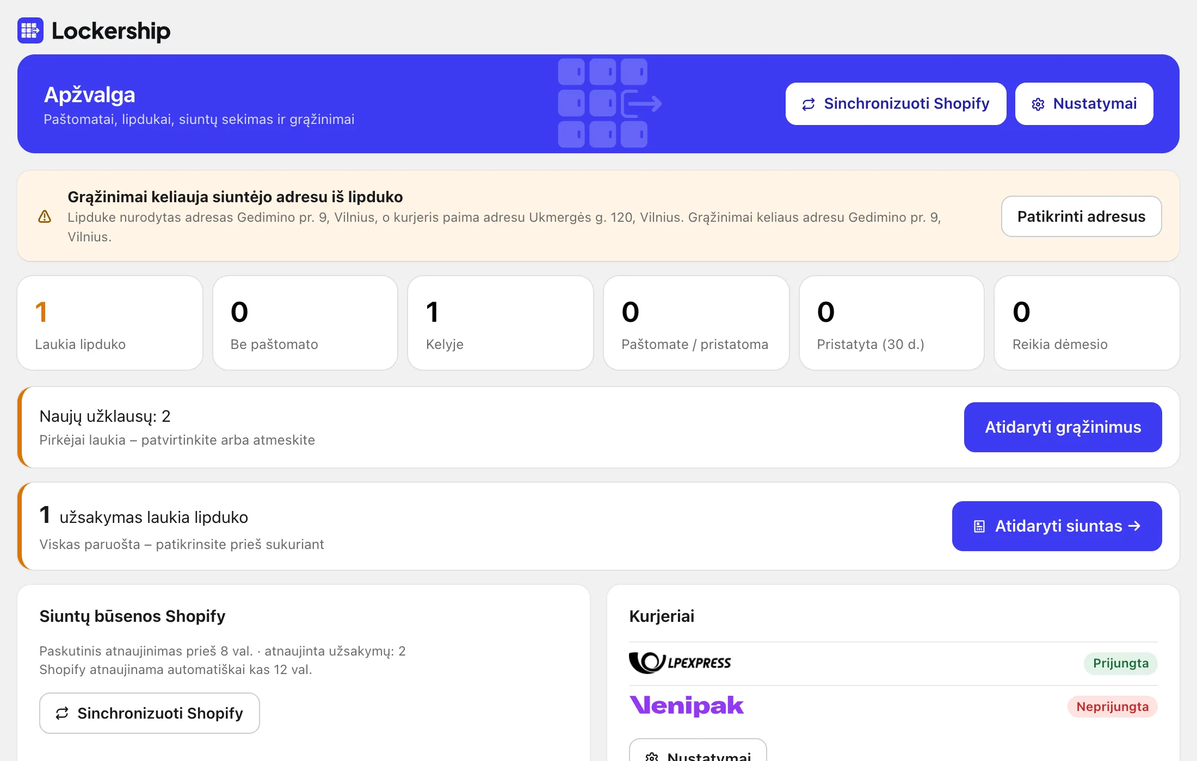
Task: Click the Apžvalga page heading
Action: (x=90, y=95)
